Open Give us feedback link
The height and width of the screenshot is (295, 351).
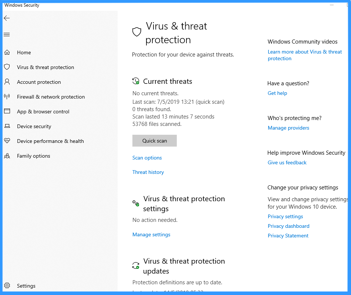click(287, 162)
